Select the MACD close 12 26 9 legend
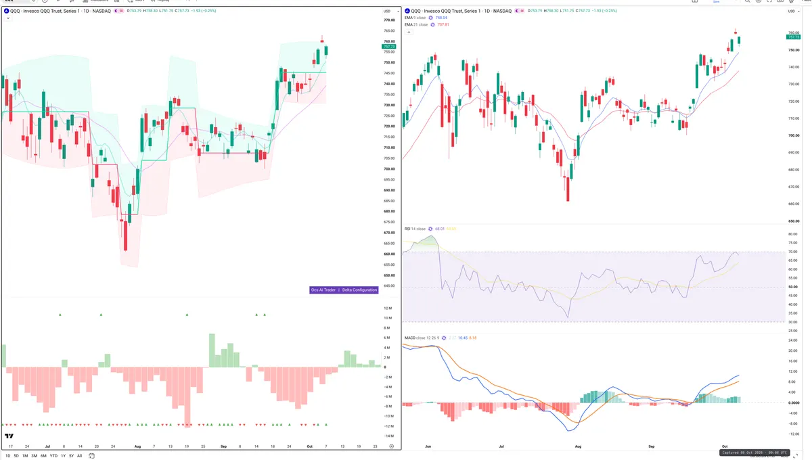Screen dimensions: 812x460 [422, 338]
